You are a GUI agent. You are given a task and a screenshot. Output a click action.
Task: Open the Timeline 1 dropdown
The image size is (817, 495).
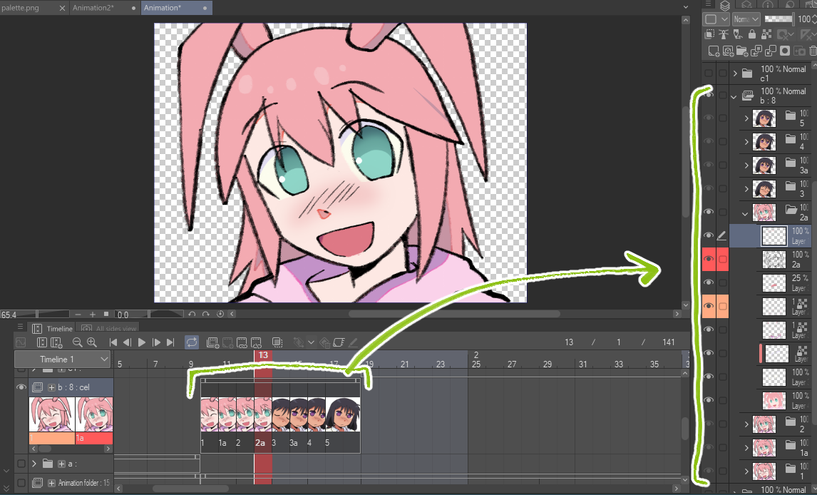(x=105, y=359)
